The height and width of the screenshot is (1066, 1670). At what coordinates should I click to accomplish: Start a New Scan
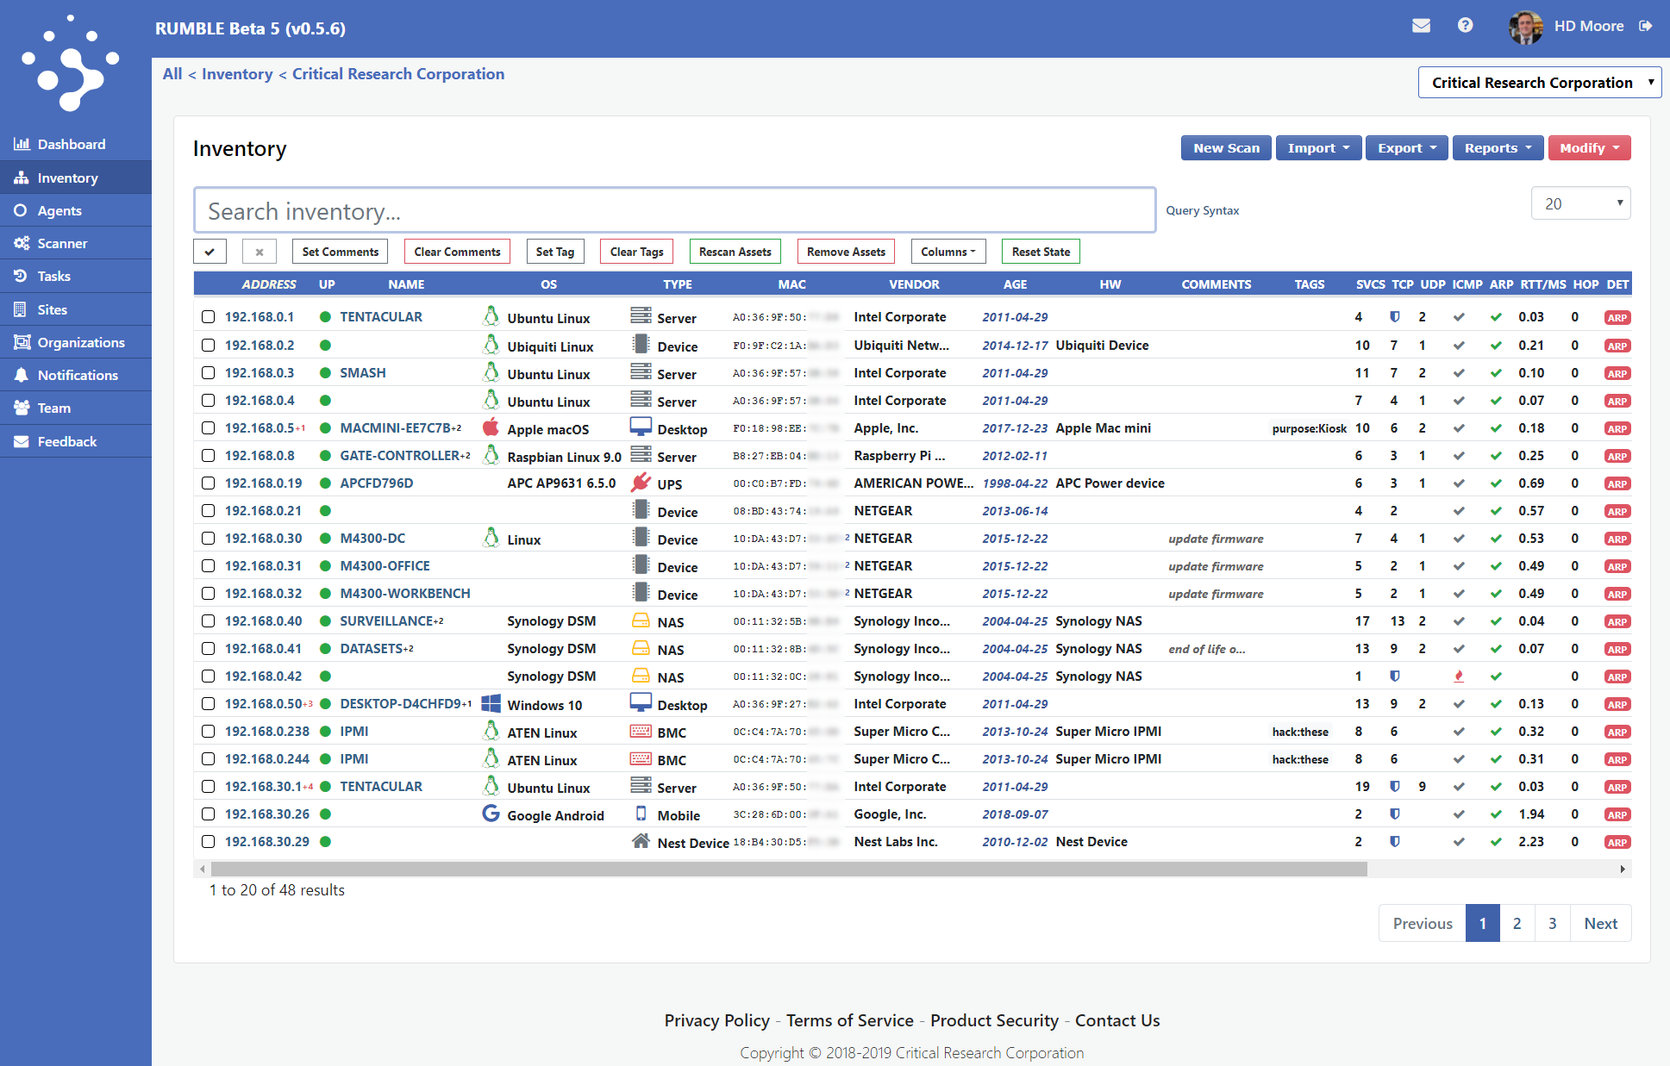(x=1226, y=148)
